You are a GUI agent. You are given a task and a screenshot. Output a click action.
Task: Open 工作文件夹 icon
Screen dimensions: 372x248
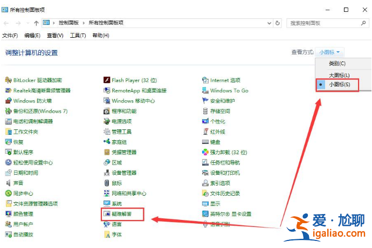pos(8,132)
